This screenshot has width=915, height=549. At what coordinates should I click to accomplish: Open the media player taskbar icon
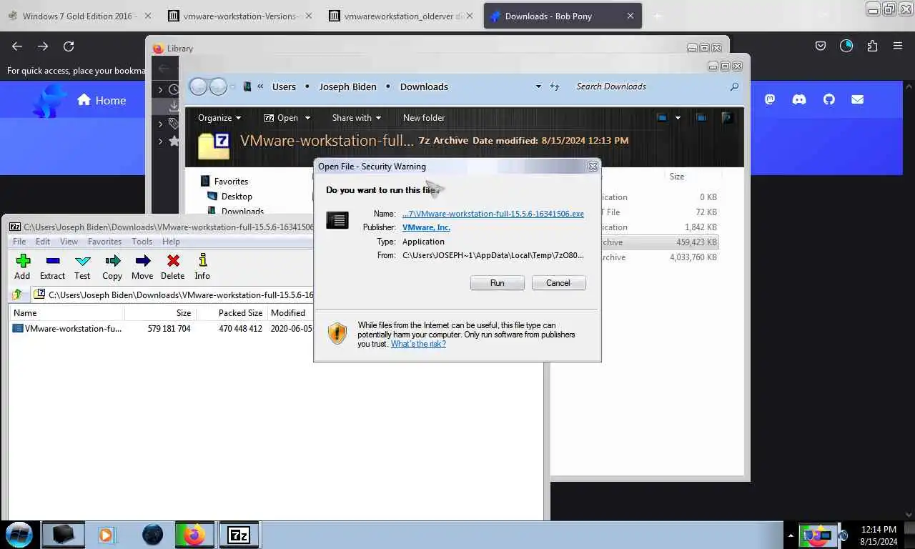[x=107, y=534]
